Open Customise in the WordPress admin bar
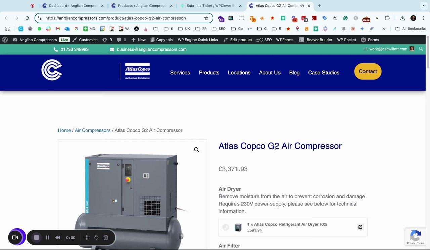430x250 pixels. tap(85, 40)
